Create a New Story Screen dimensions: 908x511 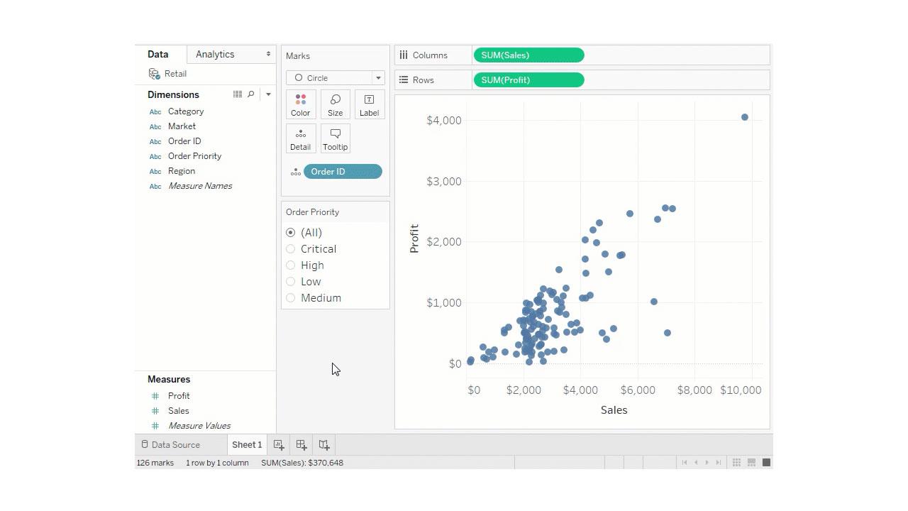pos(323,444)
